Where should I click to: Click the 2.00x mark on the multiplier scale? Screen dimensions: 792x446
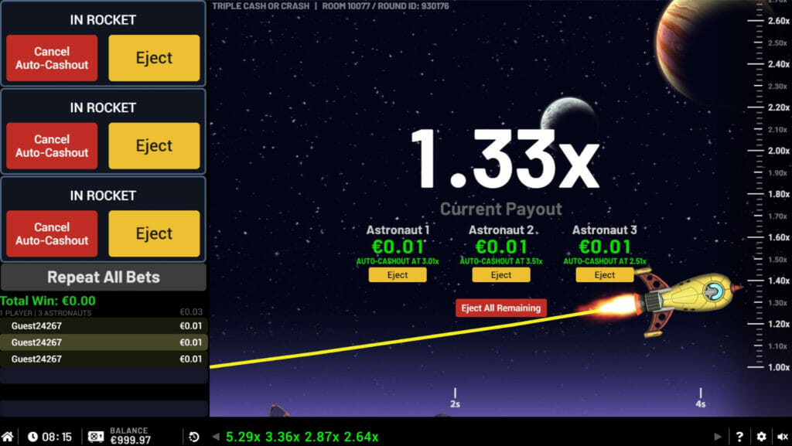click(x=778, y=151)
